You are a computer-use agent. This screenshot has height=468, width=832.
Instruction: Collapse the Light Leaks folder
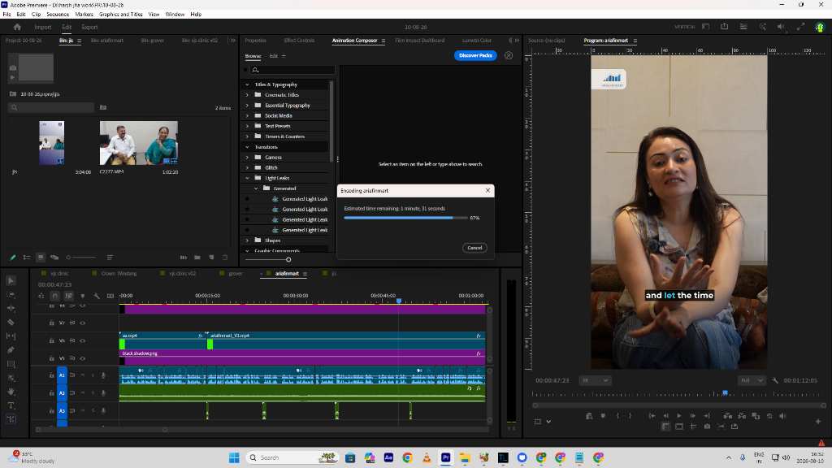point(247,178)
